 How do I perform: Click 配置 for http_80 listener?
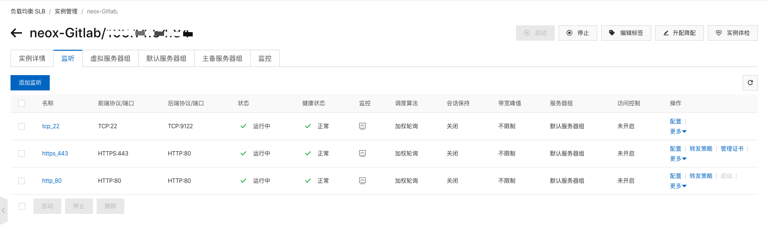tap(676, 176)
